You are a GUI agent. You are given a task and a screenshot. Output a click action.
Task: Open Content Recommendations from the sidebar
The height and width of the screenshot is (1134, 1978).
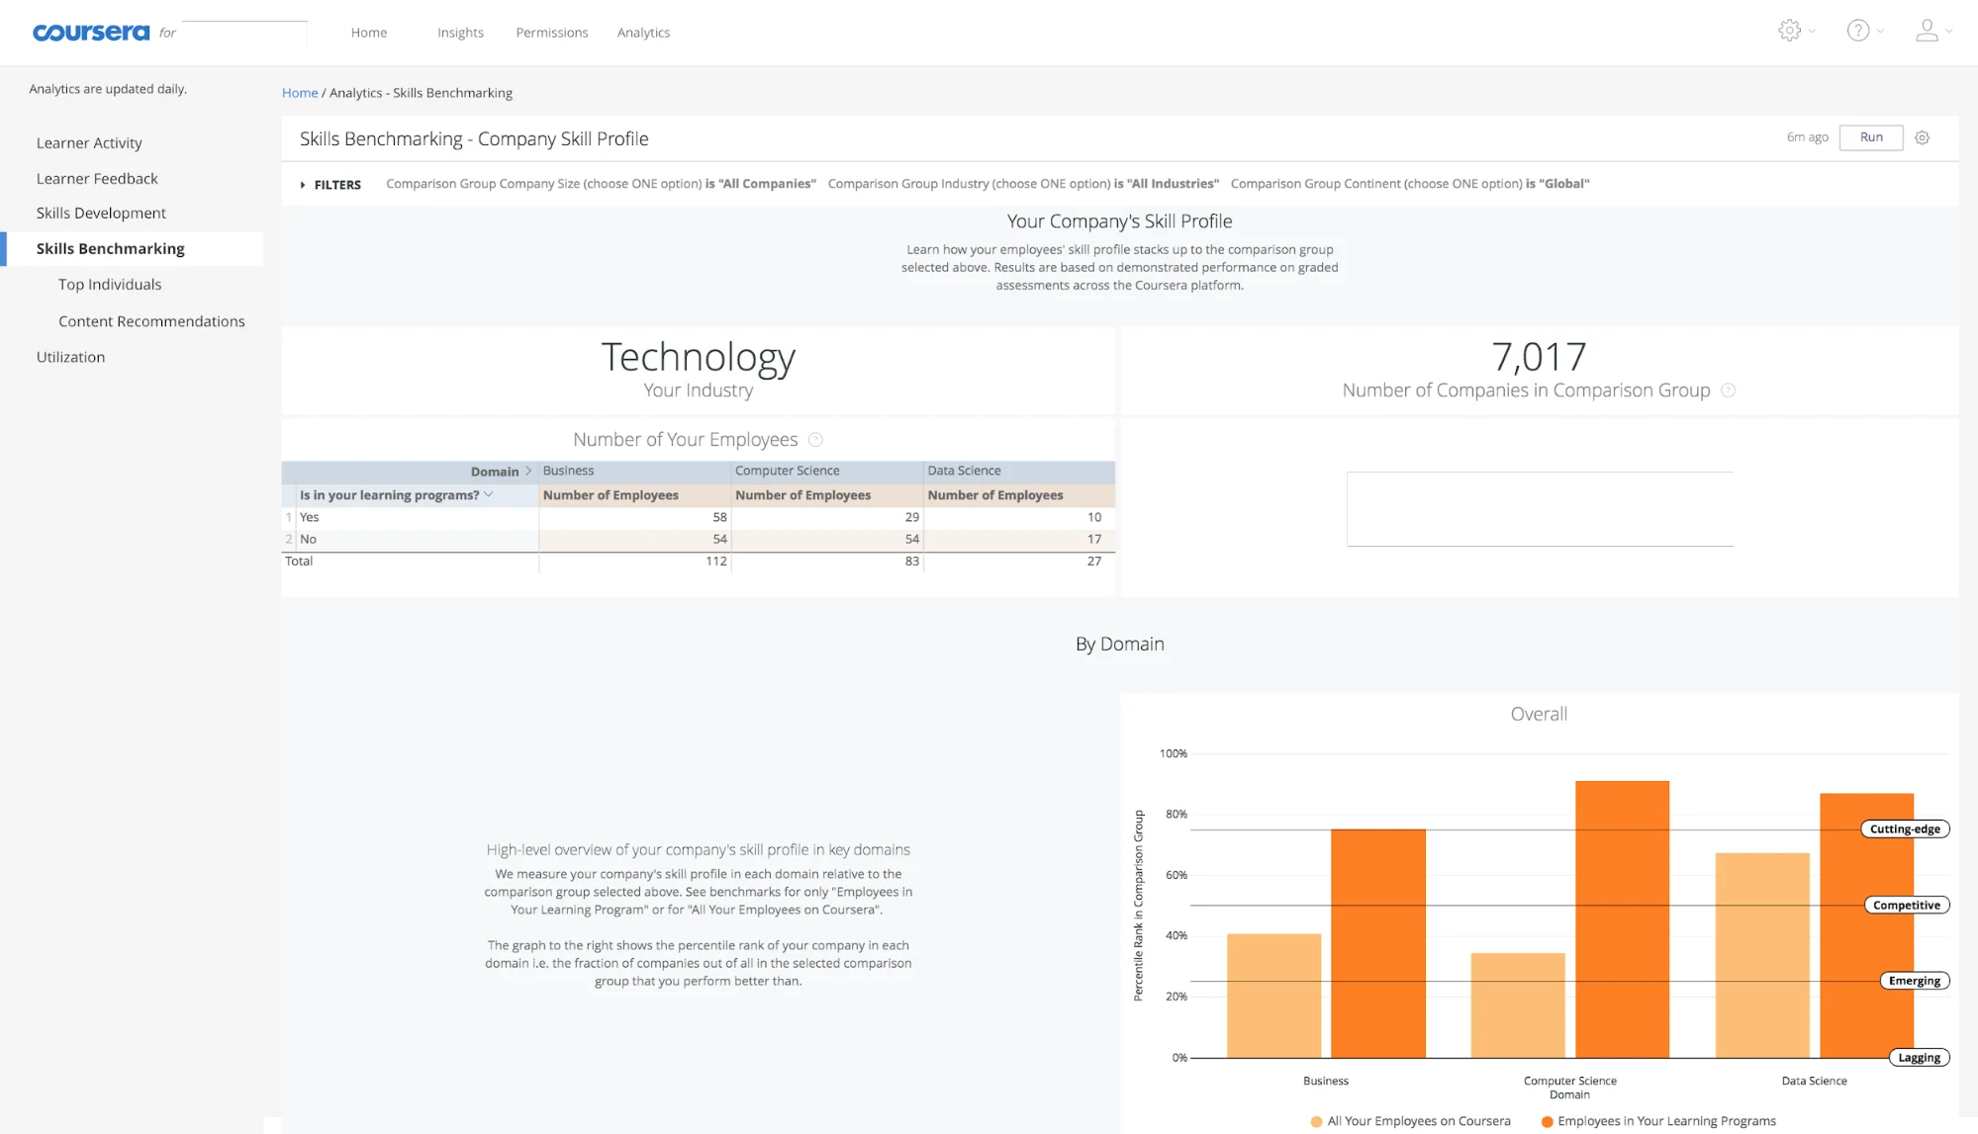[151, 320]
